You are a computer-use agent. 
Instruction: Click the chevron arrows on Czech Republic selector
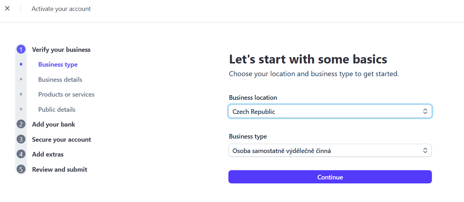click(x=425, y=112)
